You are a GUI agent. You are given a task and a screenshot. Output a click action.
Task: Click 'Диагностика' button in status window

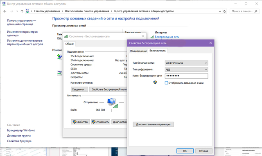(x=119, y=122)
